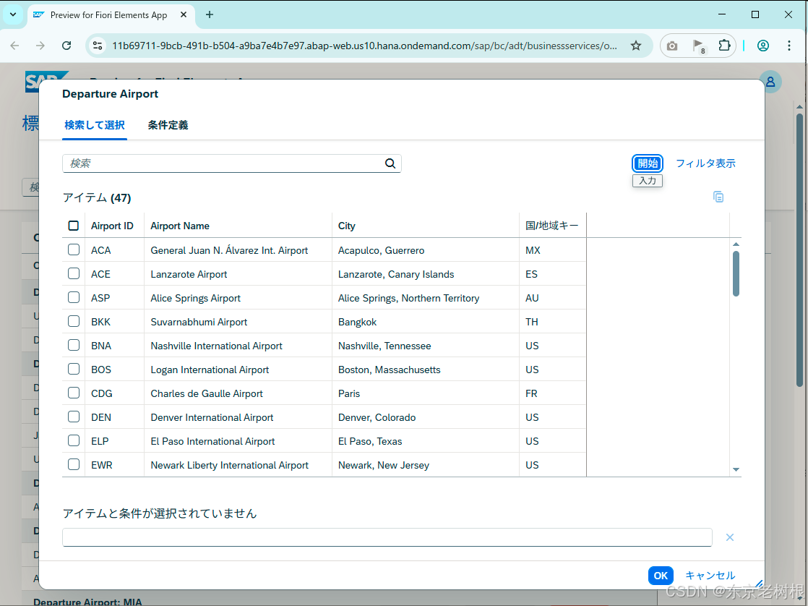Switch to the 検索して選択 tab
The image size is (808, 606).
[x=94, y=124]
